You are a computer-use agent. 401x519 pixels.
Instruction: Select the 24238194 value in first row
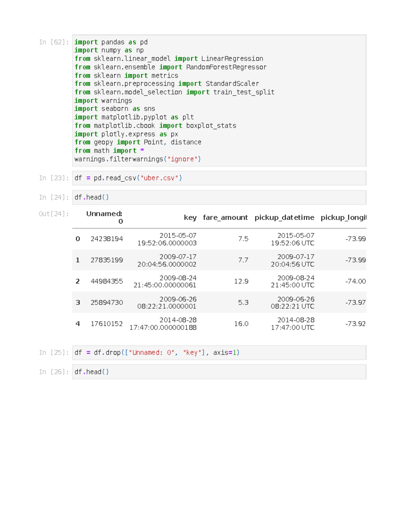pos(106,239)
